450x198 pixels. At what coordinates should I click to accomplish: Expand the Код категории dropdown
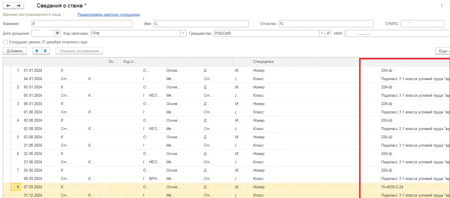(x=183, y=33)
